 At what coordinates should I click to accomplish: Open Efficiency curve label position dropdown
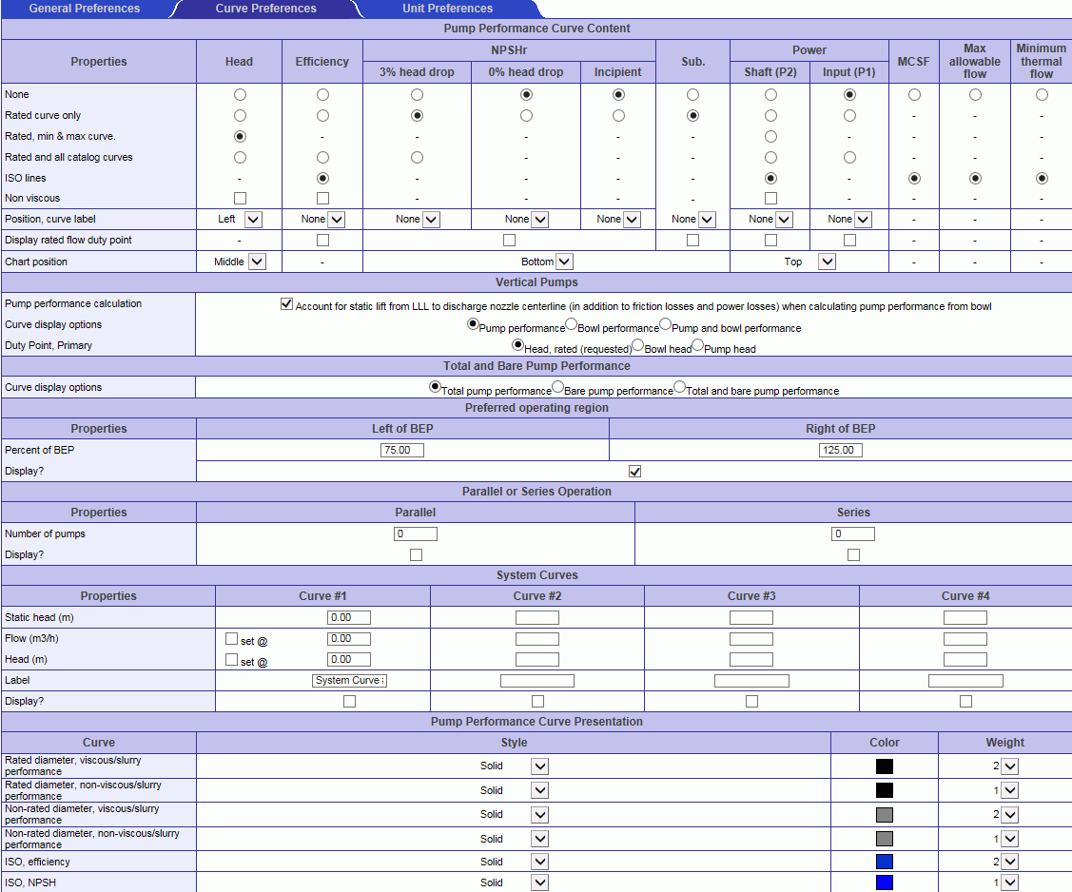click(337, 220)
